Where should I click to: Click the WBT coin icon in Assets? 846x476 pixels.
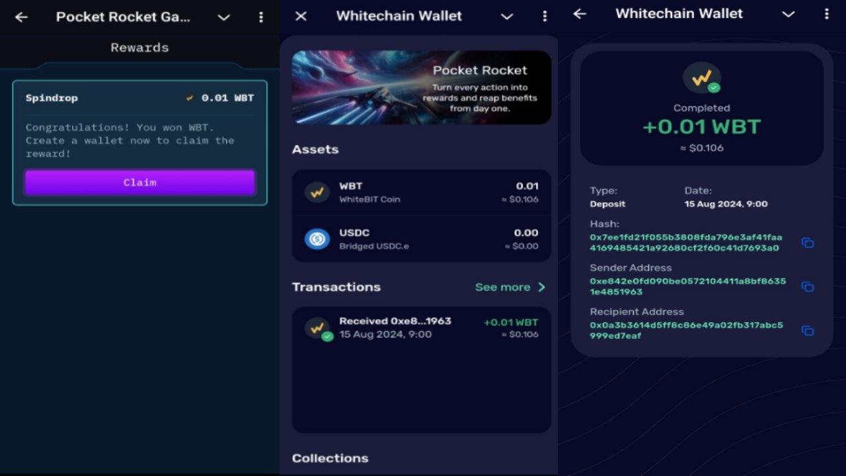(317, 192)
